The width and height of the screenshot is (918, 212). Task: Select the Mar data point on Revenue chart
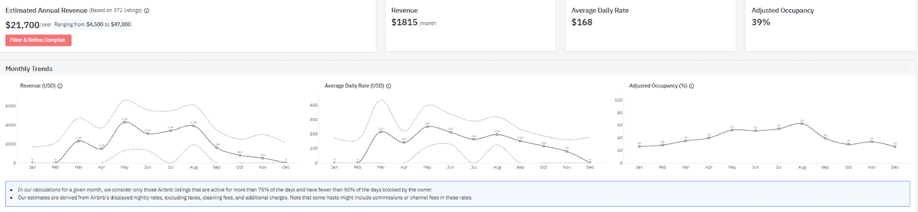point(79,141)
